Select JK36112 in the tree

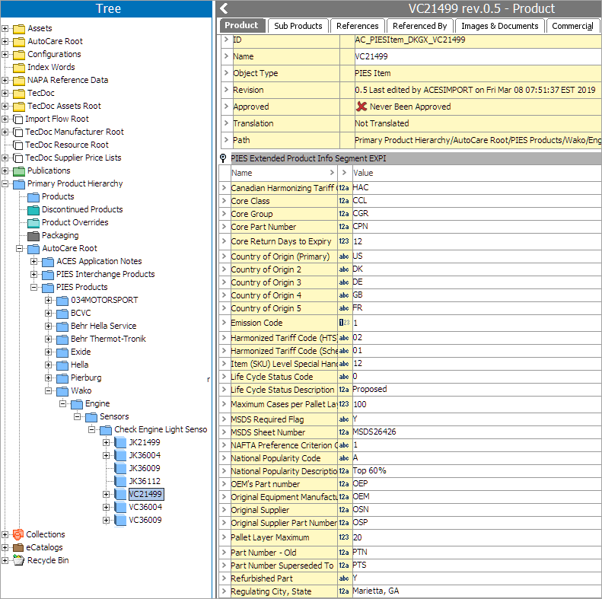pos(144,481)
